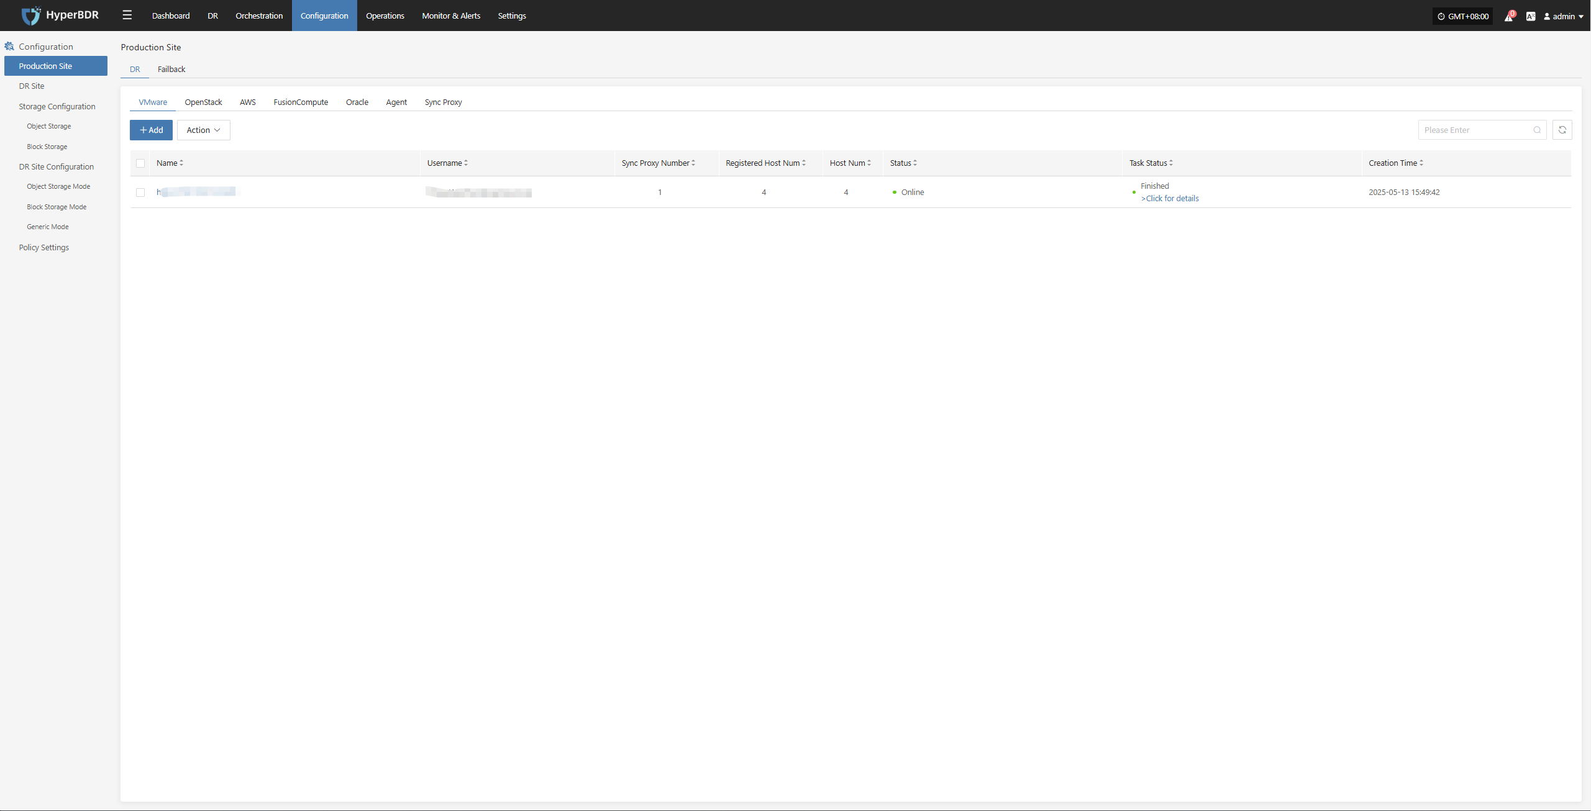Open Monitor & Alerts menu
Screen dimensions: 1591x811
451,16
